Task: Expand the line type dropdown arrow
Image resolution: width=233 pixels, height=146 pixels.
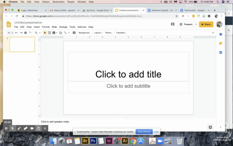Action: pos(69,33)
